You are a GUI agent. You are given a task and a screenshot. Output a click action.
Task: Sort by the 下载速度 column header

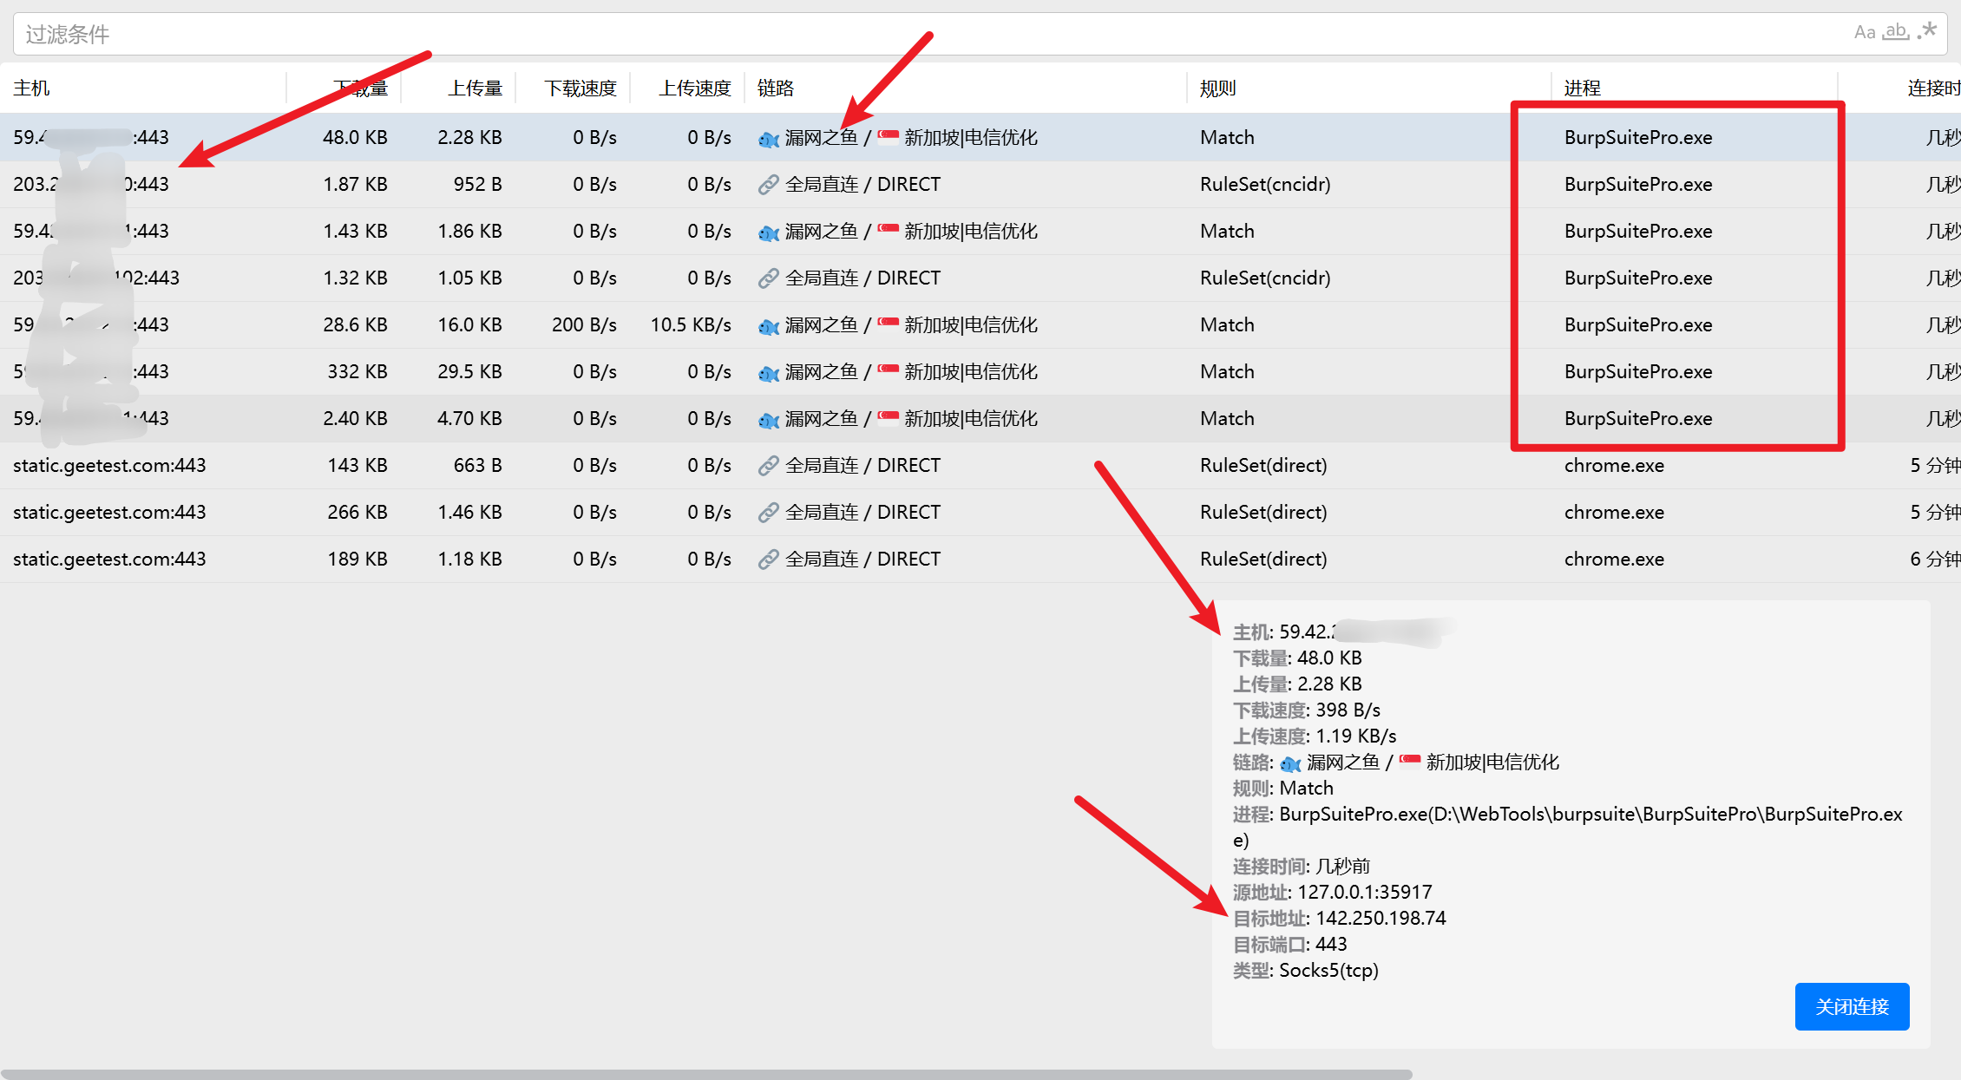(580, 88)
